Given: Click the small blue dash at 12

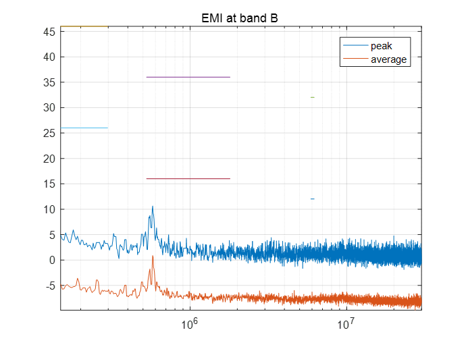Looking at the screenshot, I should (312, 198).
